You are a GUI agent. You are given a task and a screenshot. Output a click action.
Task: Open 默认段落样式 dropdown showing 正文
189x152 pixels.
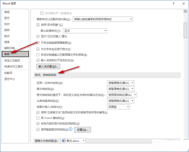(x=85, y=31)
